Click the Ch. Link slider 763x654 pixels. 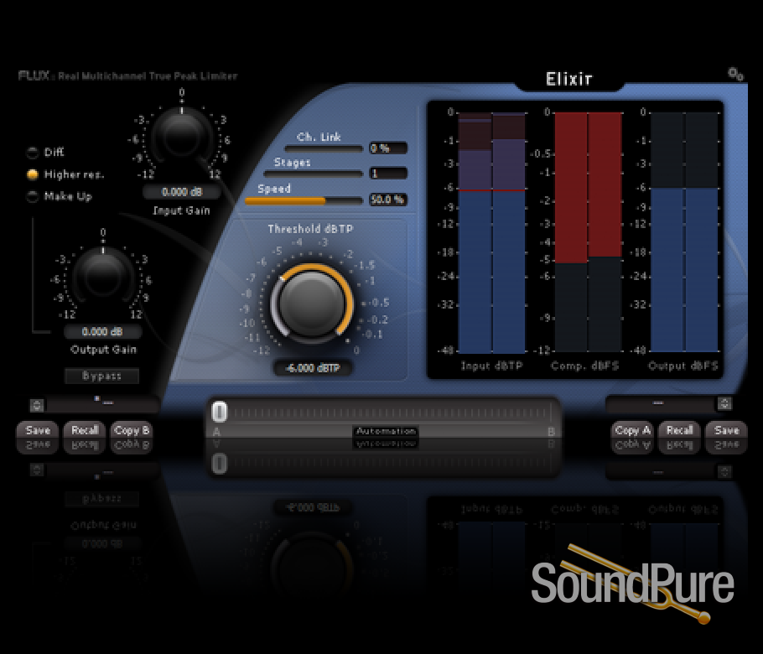(x=324, y=148)
